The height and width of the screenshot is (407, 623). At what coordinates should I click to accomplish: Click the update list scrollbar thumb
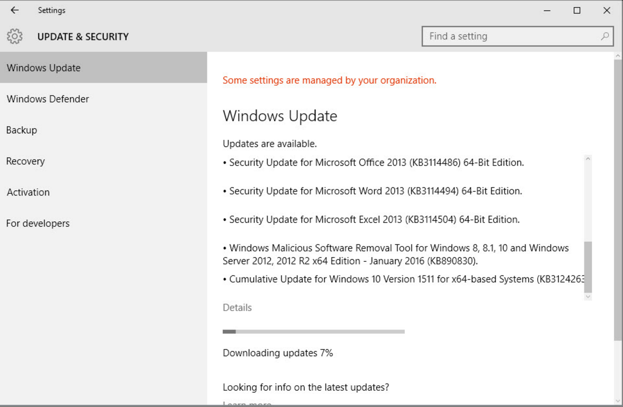click(588, 266)
